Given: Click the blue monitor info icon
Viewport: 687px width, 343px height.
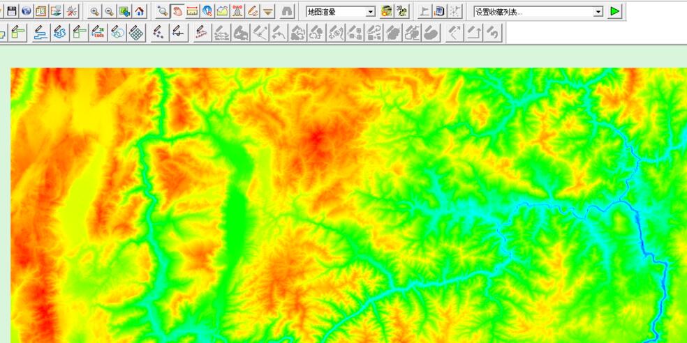Looking at the screenshot, I should (x=439, y=11).
